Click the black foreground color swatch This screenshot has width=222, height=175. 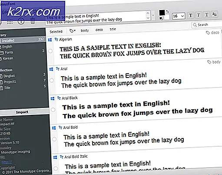click(162, 13)
